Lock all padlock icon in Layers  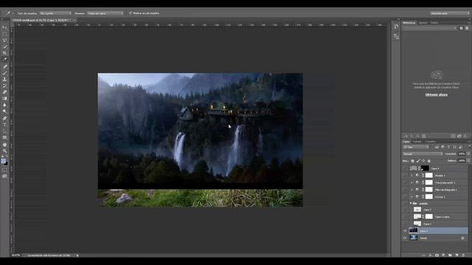(x=428, y=161)
